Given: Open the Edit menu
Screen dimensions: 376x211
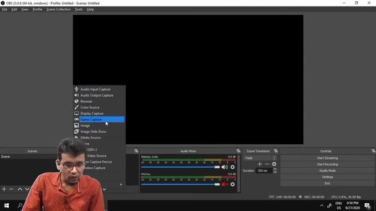Looking at the screenshot, I should click(x=14, y=9).
